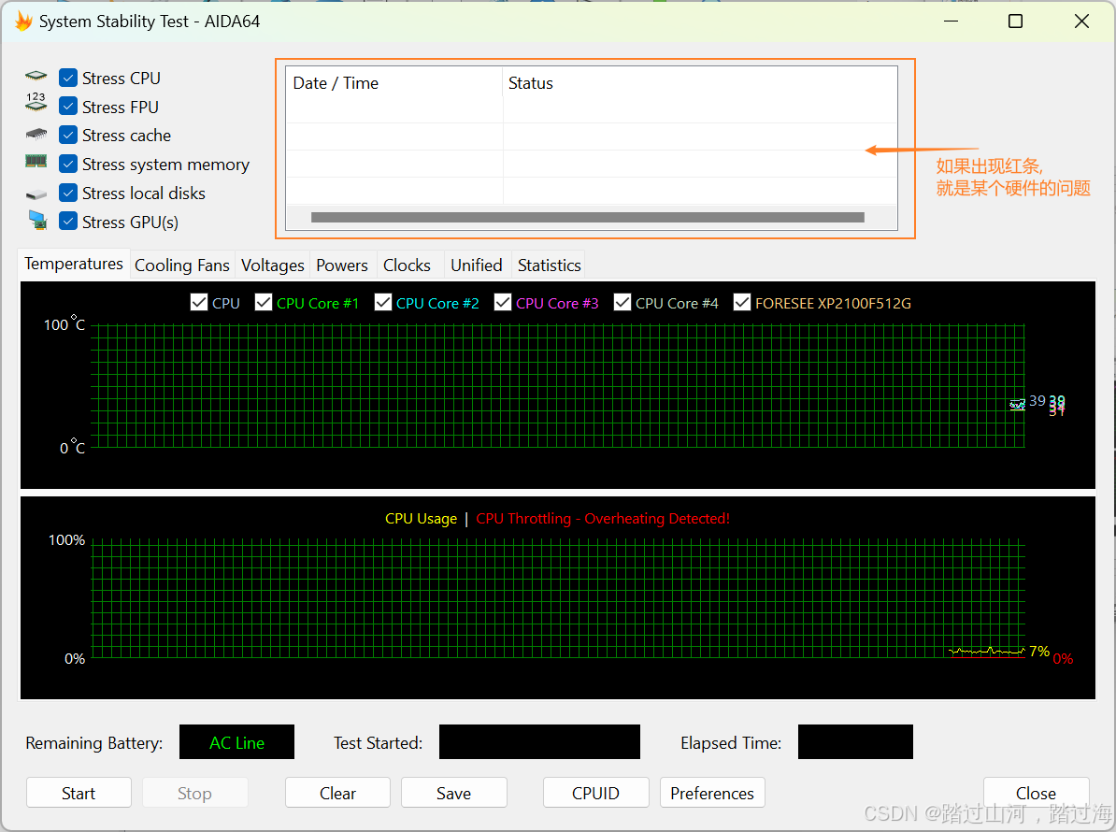Click the cache chip icon beside Stress cache

click(x=36, y=134)
